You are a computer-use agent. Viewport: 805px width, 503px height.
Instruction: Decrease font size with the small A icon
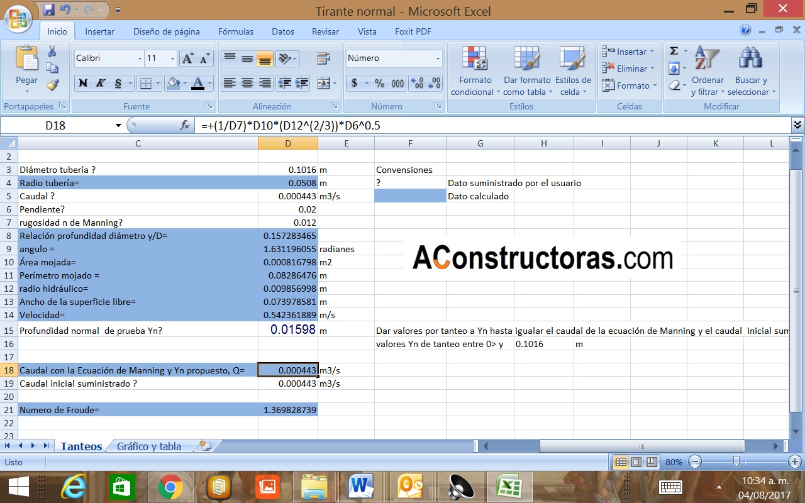coord(204,58)
